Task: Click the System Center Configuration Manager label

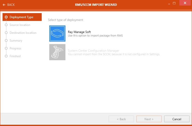Action: tap(93, 51)
